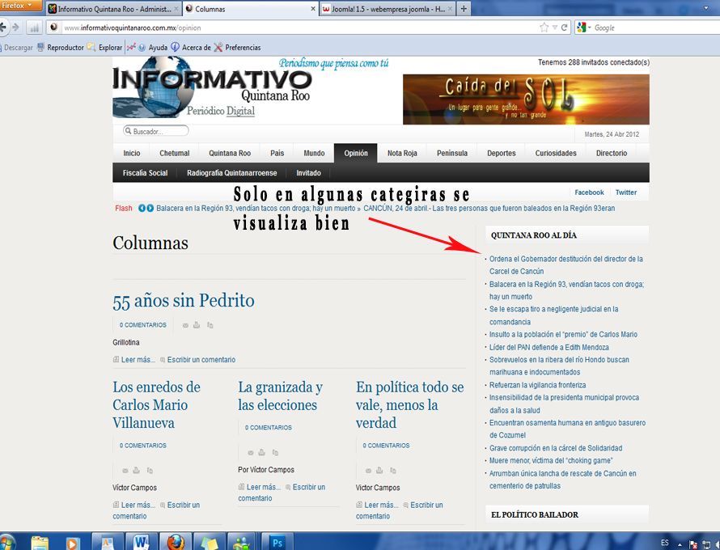Open the URL history dropdown arrow
The image size is (720, 550).
(x=555, y=27)
